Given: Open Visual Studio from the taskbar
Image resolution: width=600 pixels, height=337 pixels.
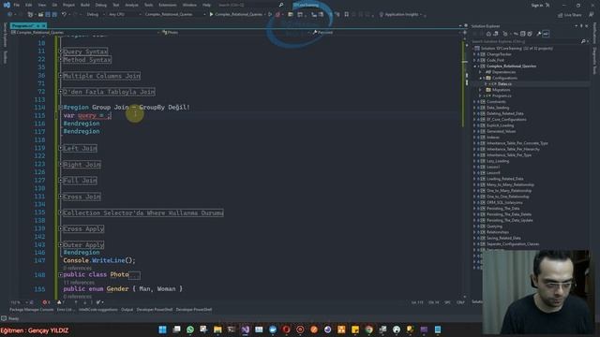Looking at the screenshot, I should pos(246,330).
